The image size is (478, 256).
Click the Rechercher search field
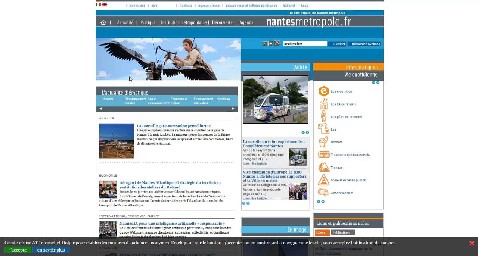[x=305, y=44]
